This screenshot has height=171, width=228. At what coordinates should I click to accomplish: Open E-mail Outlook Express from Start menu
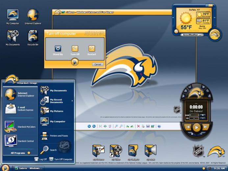(x=20, y=109)
